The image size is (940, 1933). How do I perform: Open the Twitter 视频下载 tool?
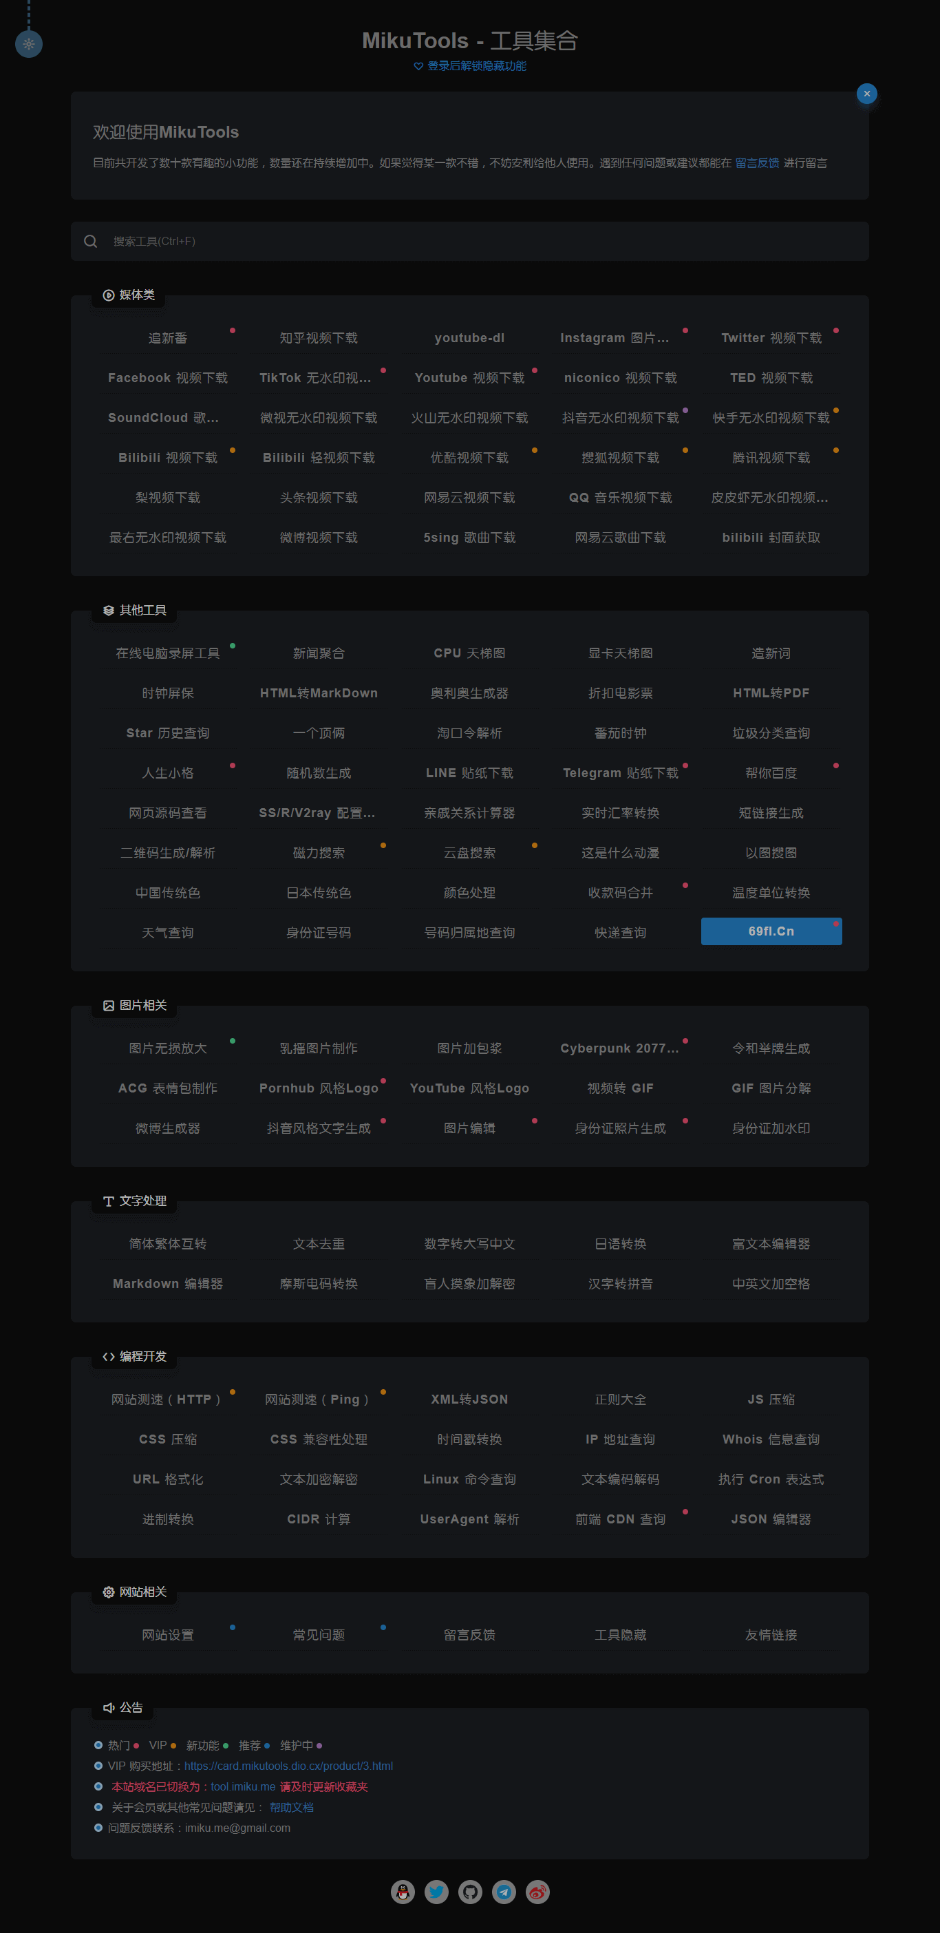click(x=771, y=339)
